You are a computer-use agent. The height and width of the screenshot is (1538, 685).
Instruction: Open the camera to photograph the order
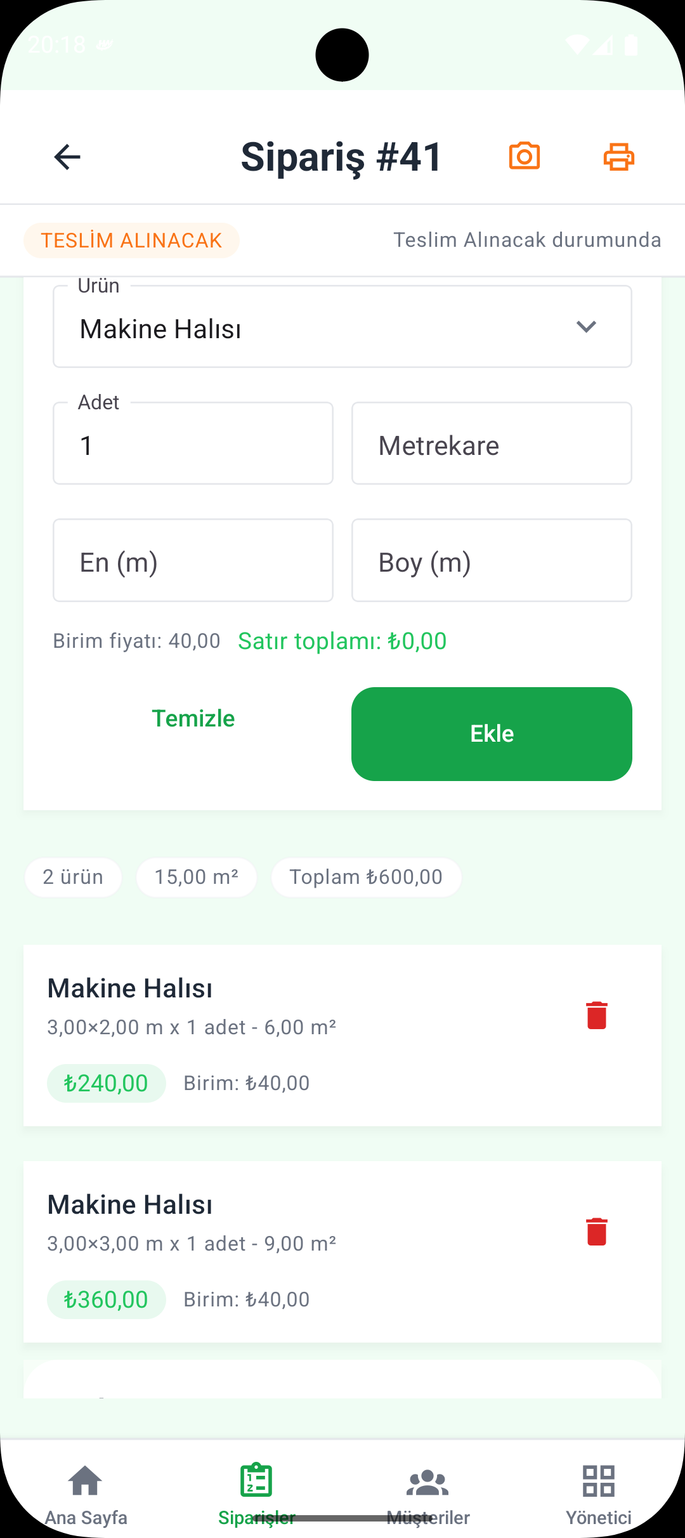525,156
